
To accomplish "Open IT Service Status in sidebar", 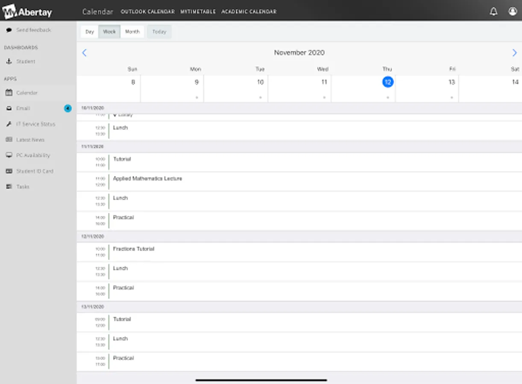I will pos(36,124).
